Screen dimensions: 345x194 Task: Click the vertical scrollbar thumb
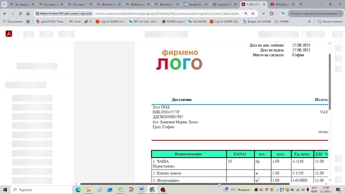[x=330, y=82]
